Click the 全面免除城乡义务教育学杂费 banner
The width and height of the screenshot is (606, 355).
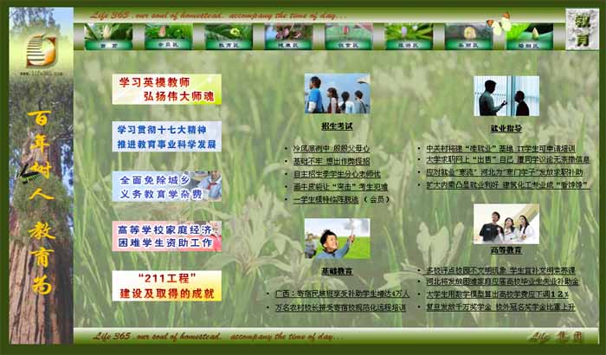pos(166,186)
